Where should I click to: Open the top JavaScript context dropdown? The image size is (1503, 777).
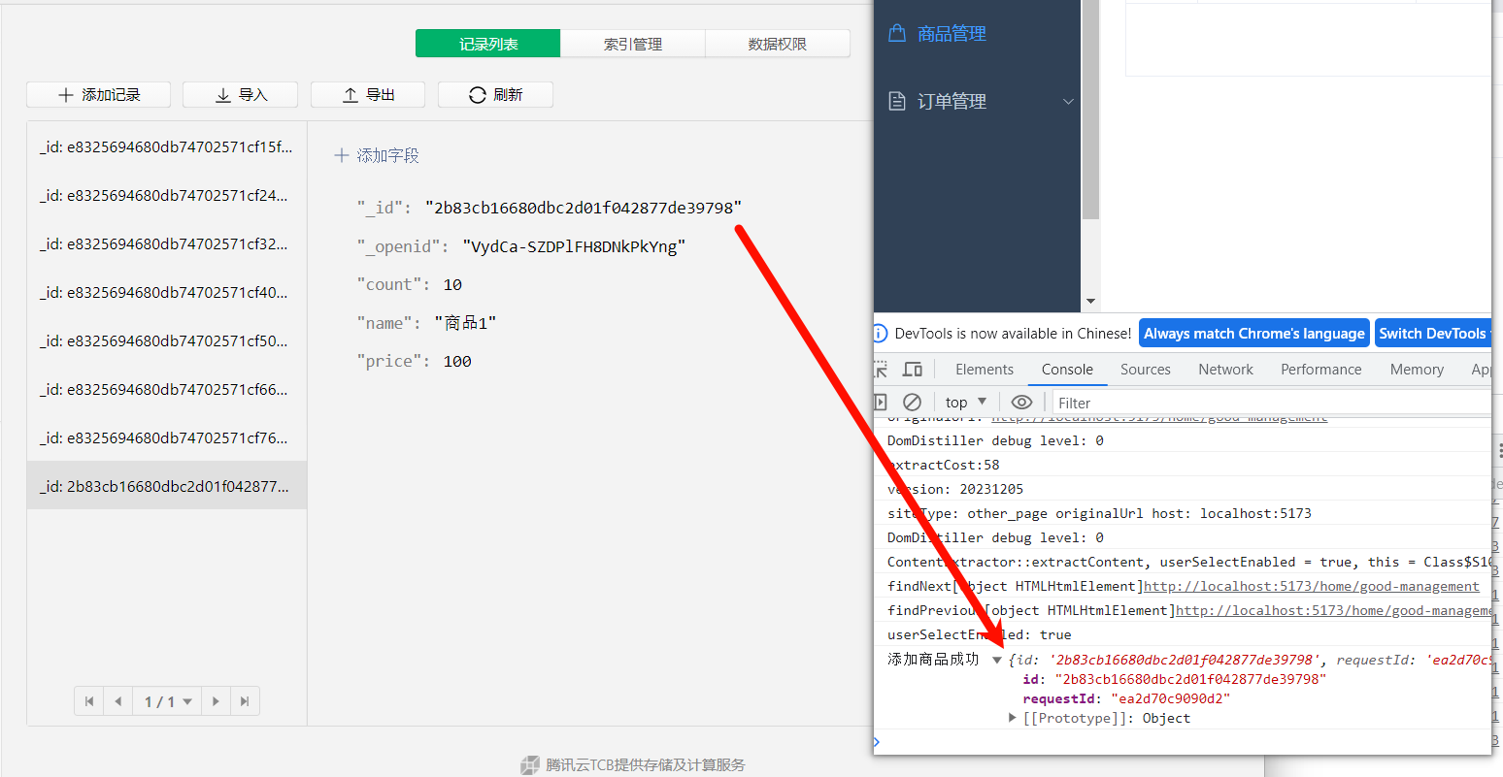pyautogui.click(x=966, y=403)
